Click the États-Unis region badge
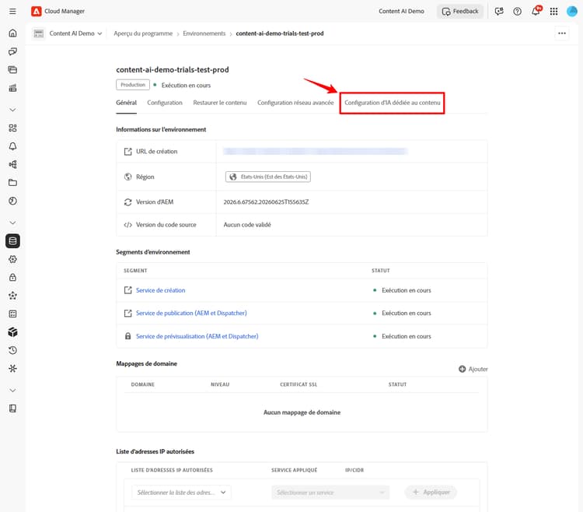583x512 pixels. pyautogui.click(x=267, y=177)
